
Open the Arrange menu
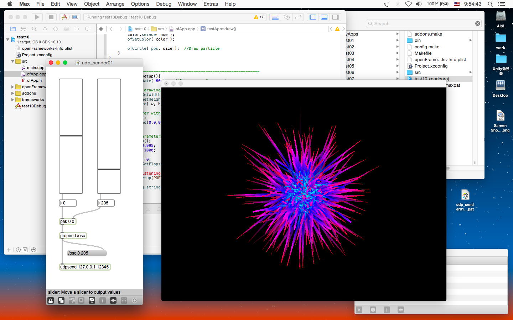(x=115, y=4)
